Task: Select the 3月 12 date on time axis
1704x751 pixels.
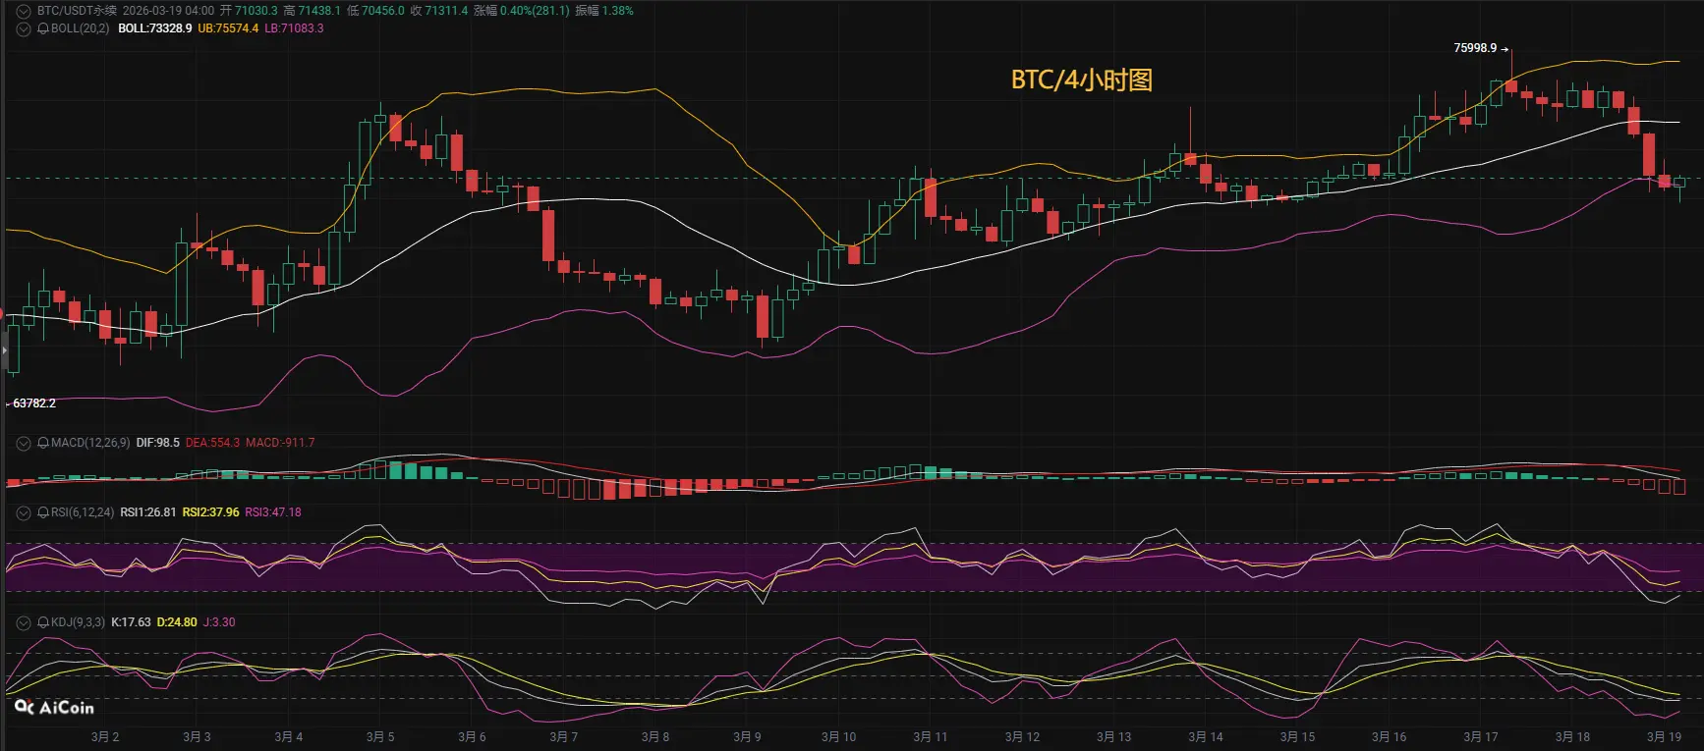Action: point(1022,737)
